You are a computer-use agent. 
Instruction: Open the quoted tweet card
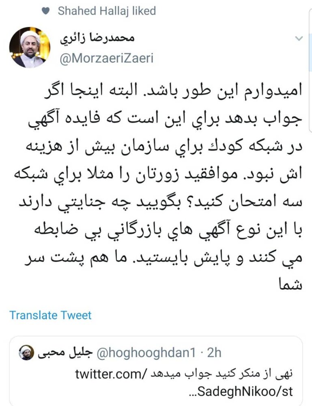tap(156, 371)
